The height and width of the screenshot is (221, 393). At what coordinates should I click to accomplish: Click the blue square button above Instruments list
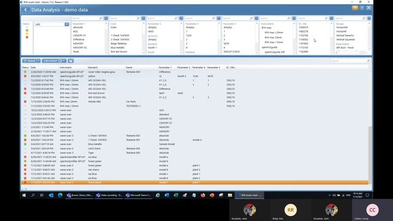(x=294, y=18)
